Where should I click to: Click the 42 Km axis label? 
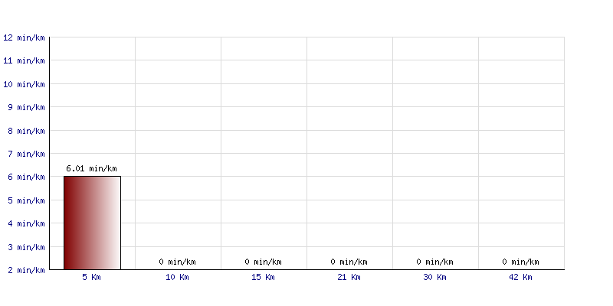click(521, 277)
